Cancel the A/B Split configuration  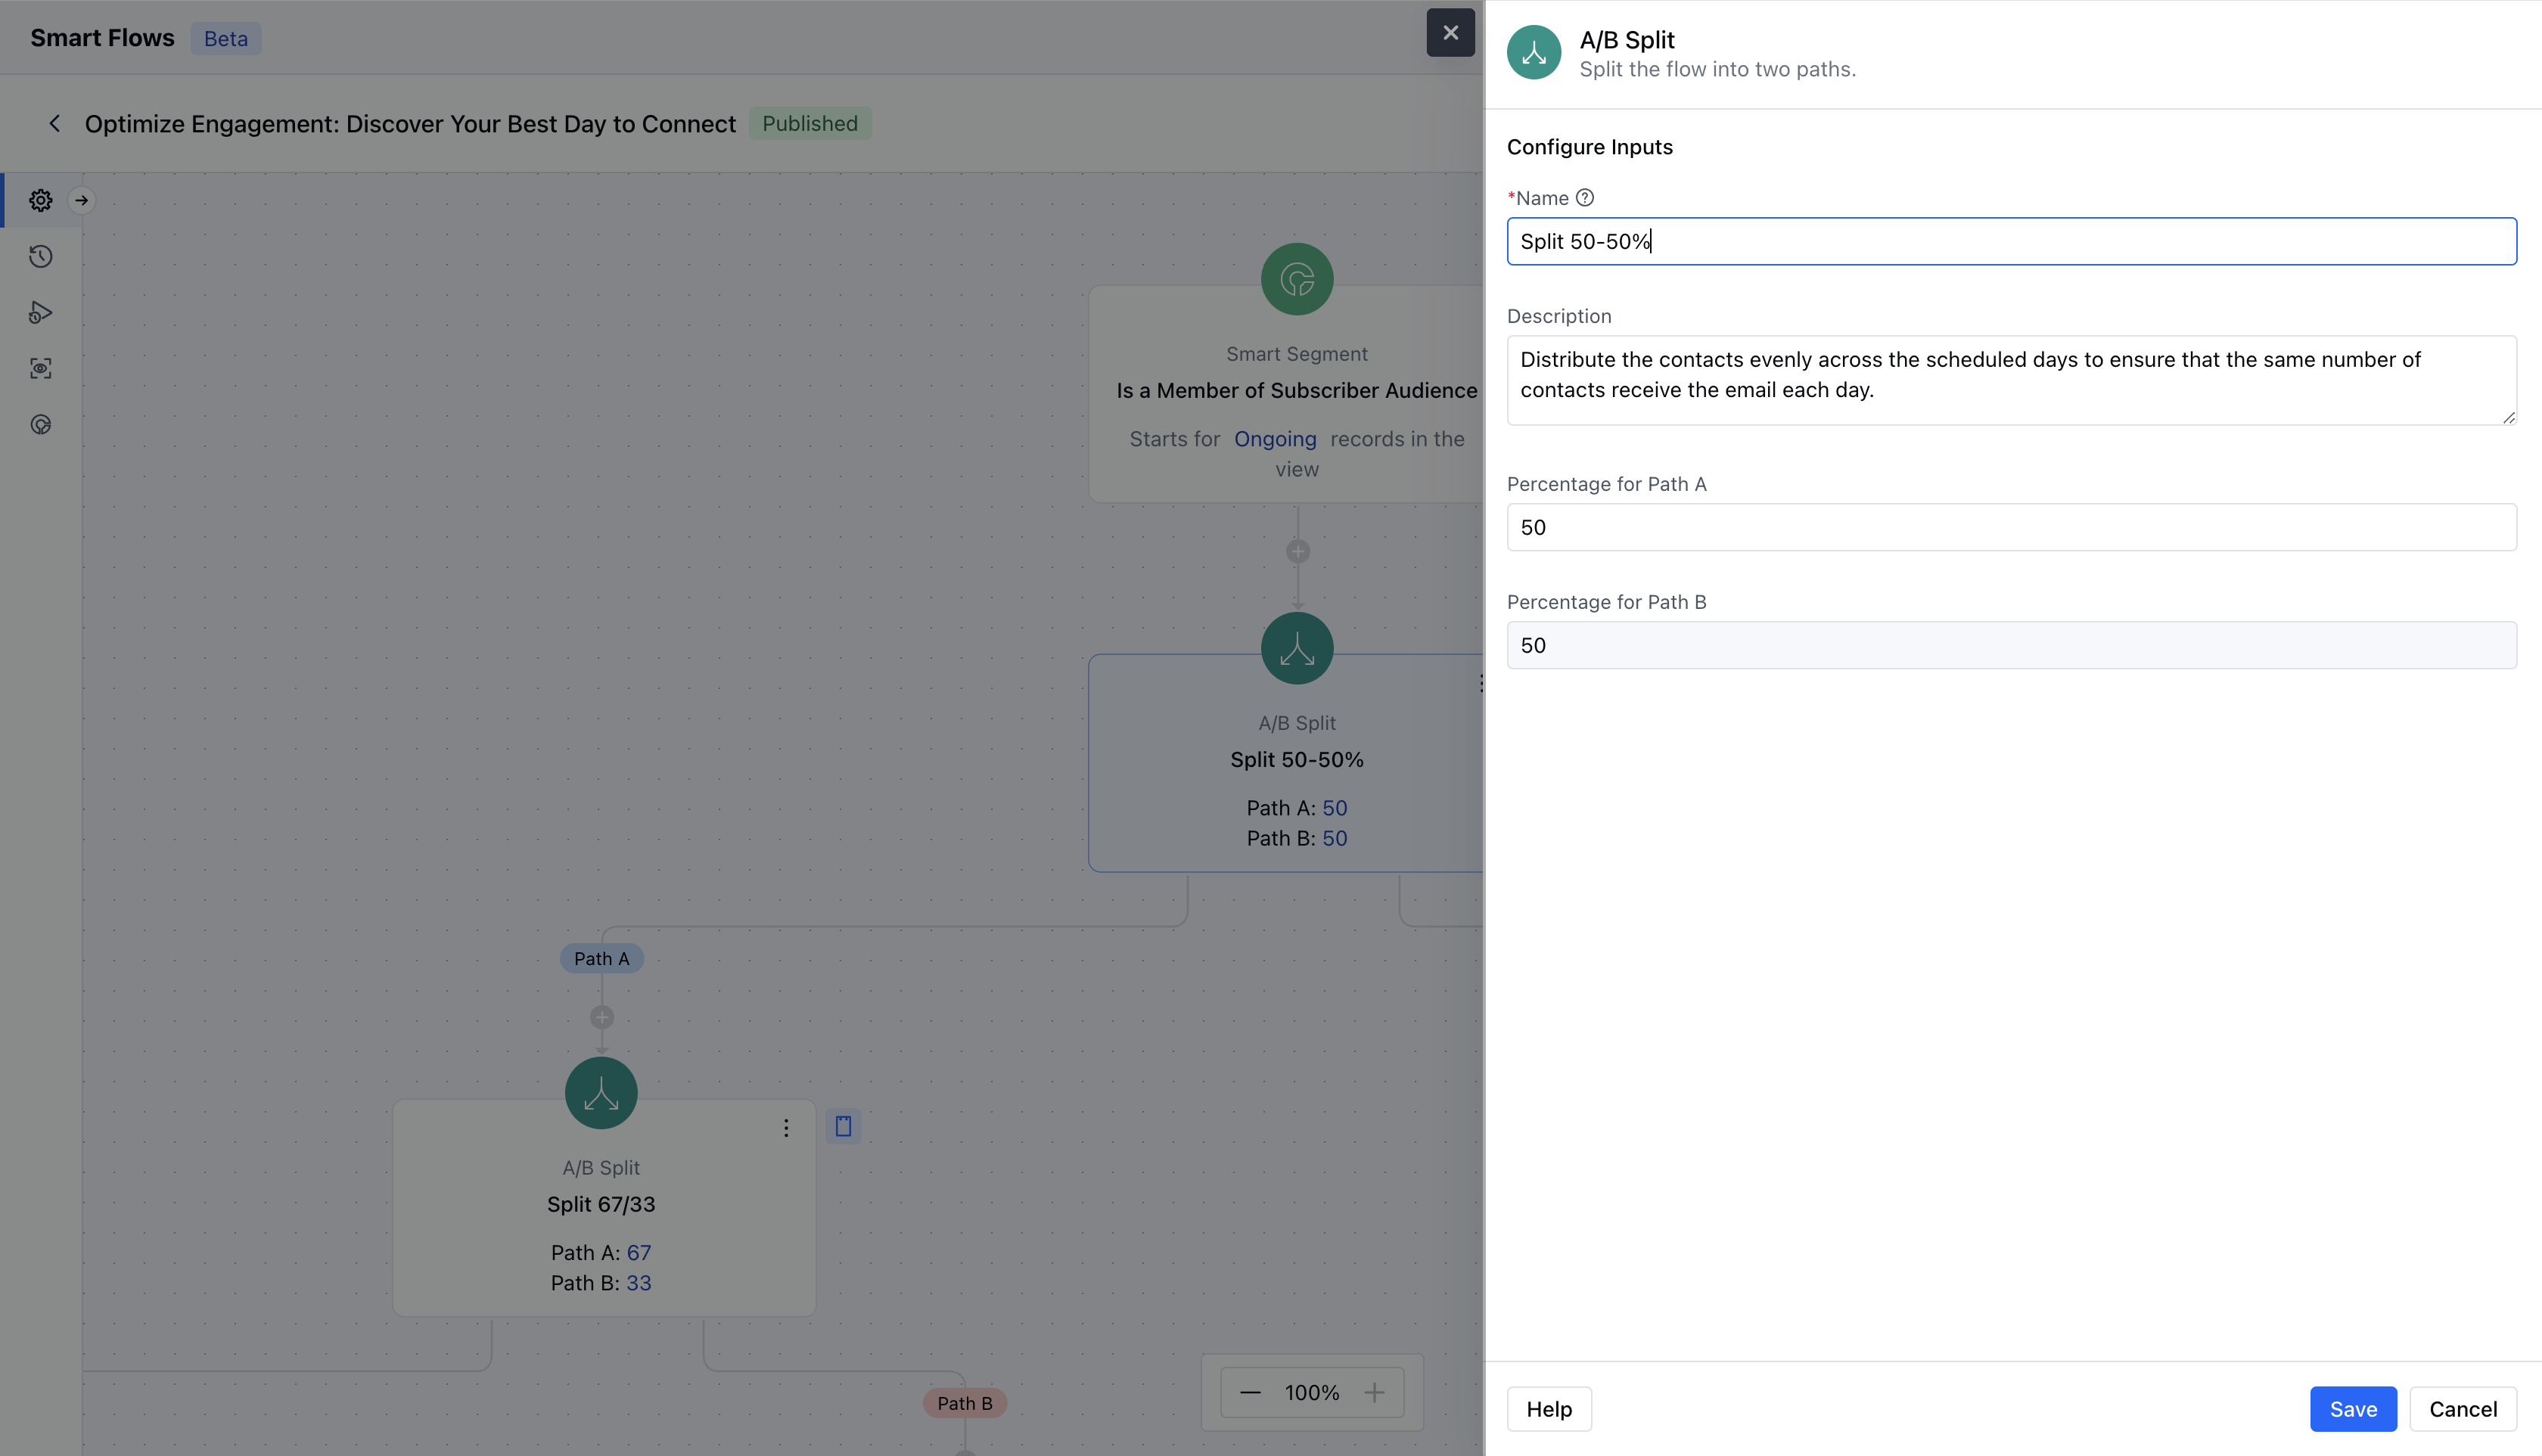(x=2462, y=1409)
